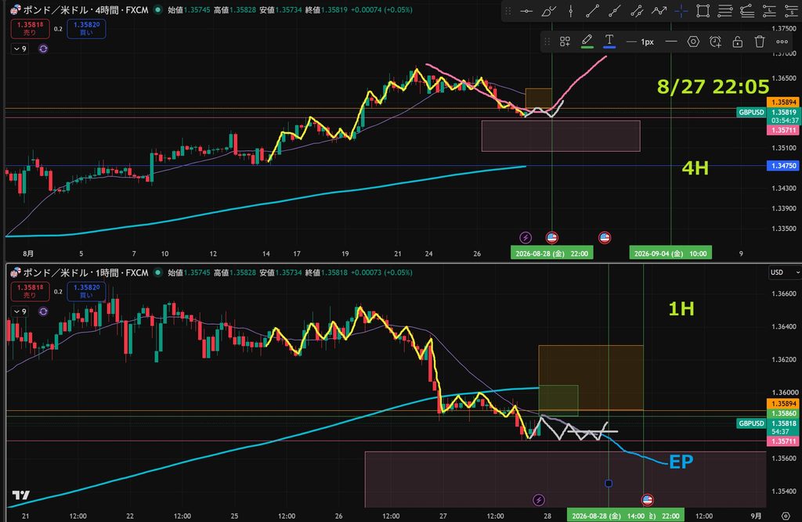This screenshot has width=802, height=522.
Task: Select the 8/27 22:05 text annotation
Action: [x=713, y=87]
